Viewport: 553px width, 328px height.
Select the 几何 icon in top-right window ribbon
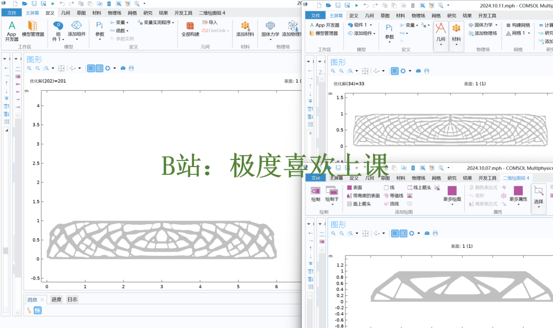440,32
